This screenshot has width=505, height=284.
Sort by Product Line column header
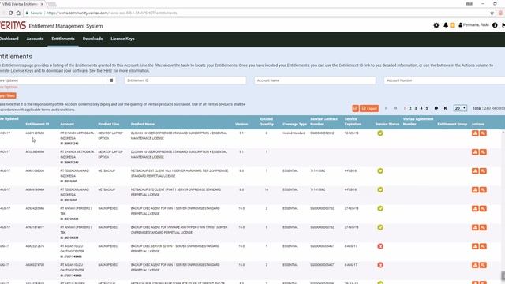(109, 124)
